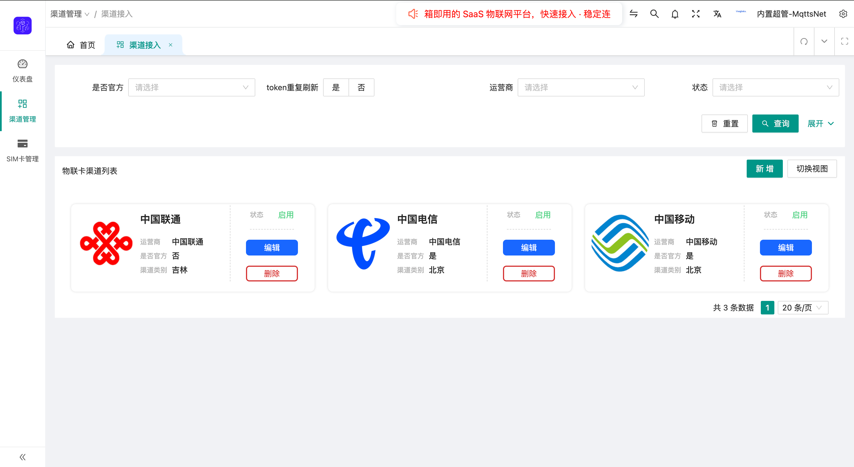Open the 状态 filter dropdown
The height and width of the screenshot is (467, 854).
click(775, 87)
